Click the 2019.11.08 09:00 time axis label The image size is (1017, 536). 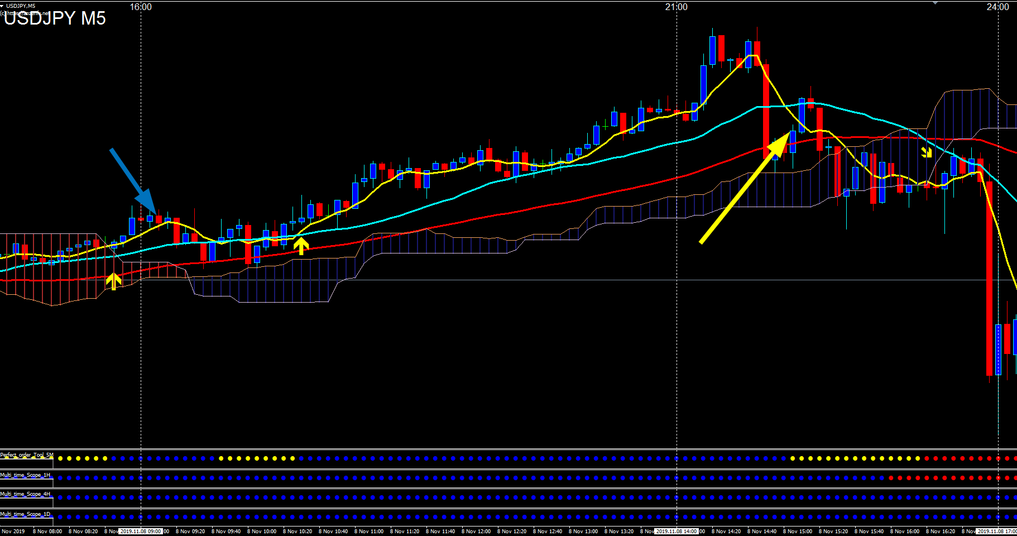[141, 532]
